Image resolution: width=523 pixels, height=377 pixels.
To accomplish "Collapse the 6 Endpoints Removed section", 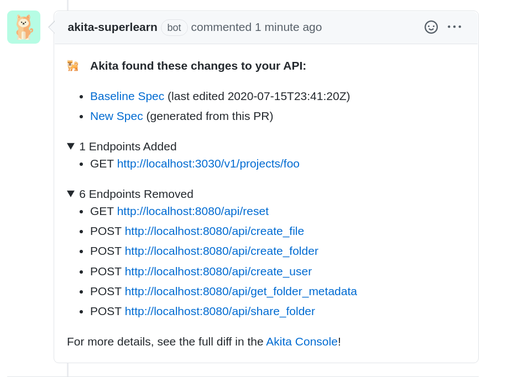I will pyautogui.click(x=71, y=194).
